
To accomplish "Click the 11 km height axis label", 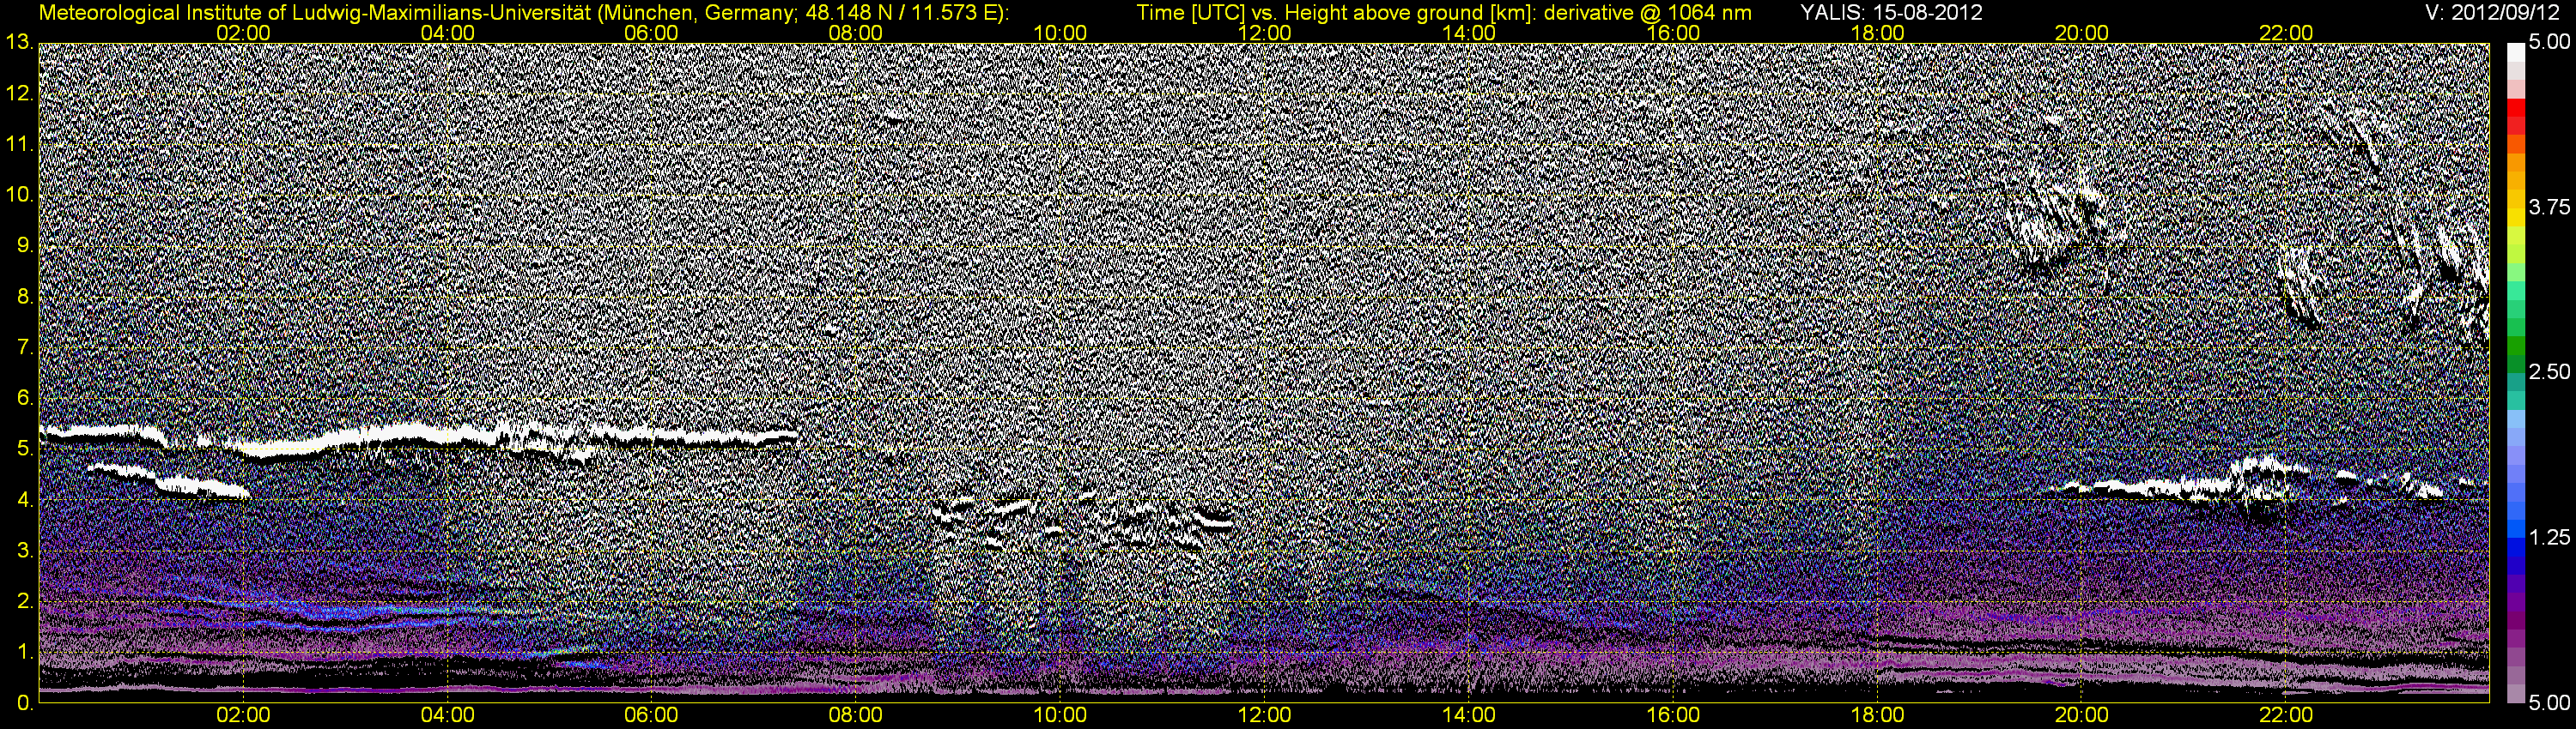I will [x=19, y=145].
